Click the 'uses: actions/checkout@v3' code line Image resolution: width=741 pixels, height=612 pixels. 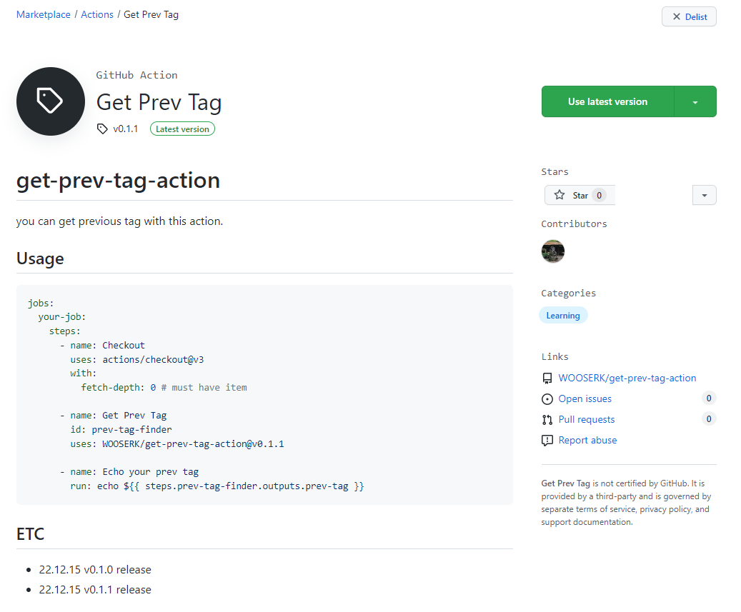[137, 360]
